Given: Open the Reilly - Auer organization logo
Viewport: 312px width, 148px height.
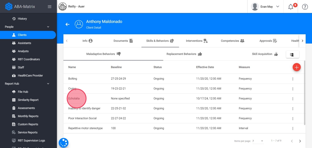Looking at the screenshot, I should (x=62, y=7).
